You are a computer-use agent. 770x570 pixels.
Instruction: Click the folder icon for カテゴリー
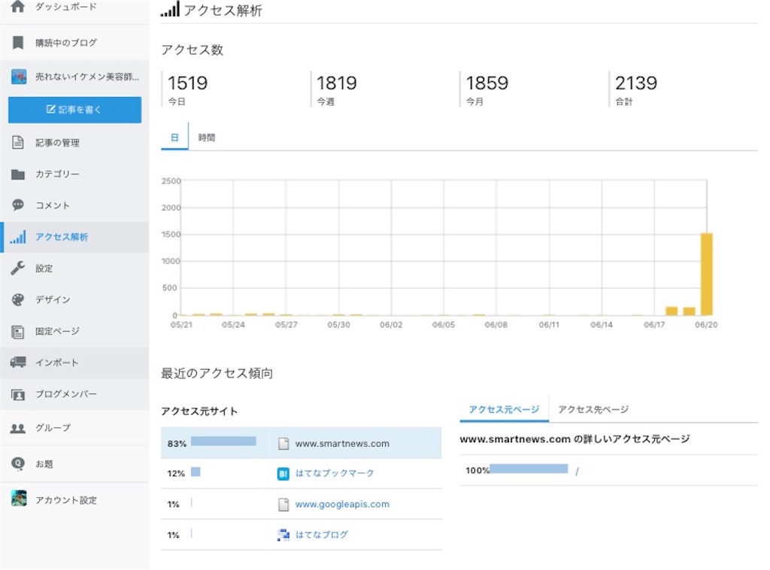coord(18,174)
